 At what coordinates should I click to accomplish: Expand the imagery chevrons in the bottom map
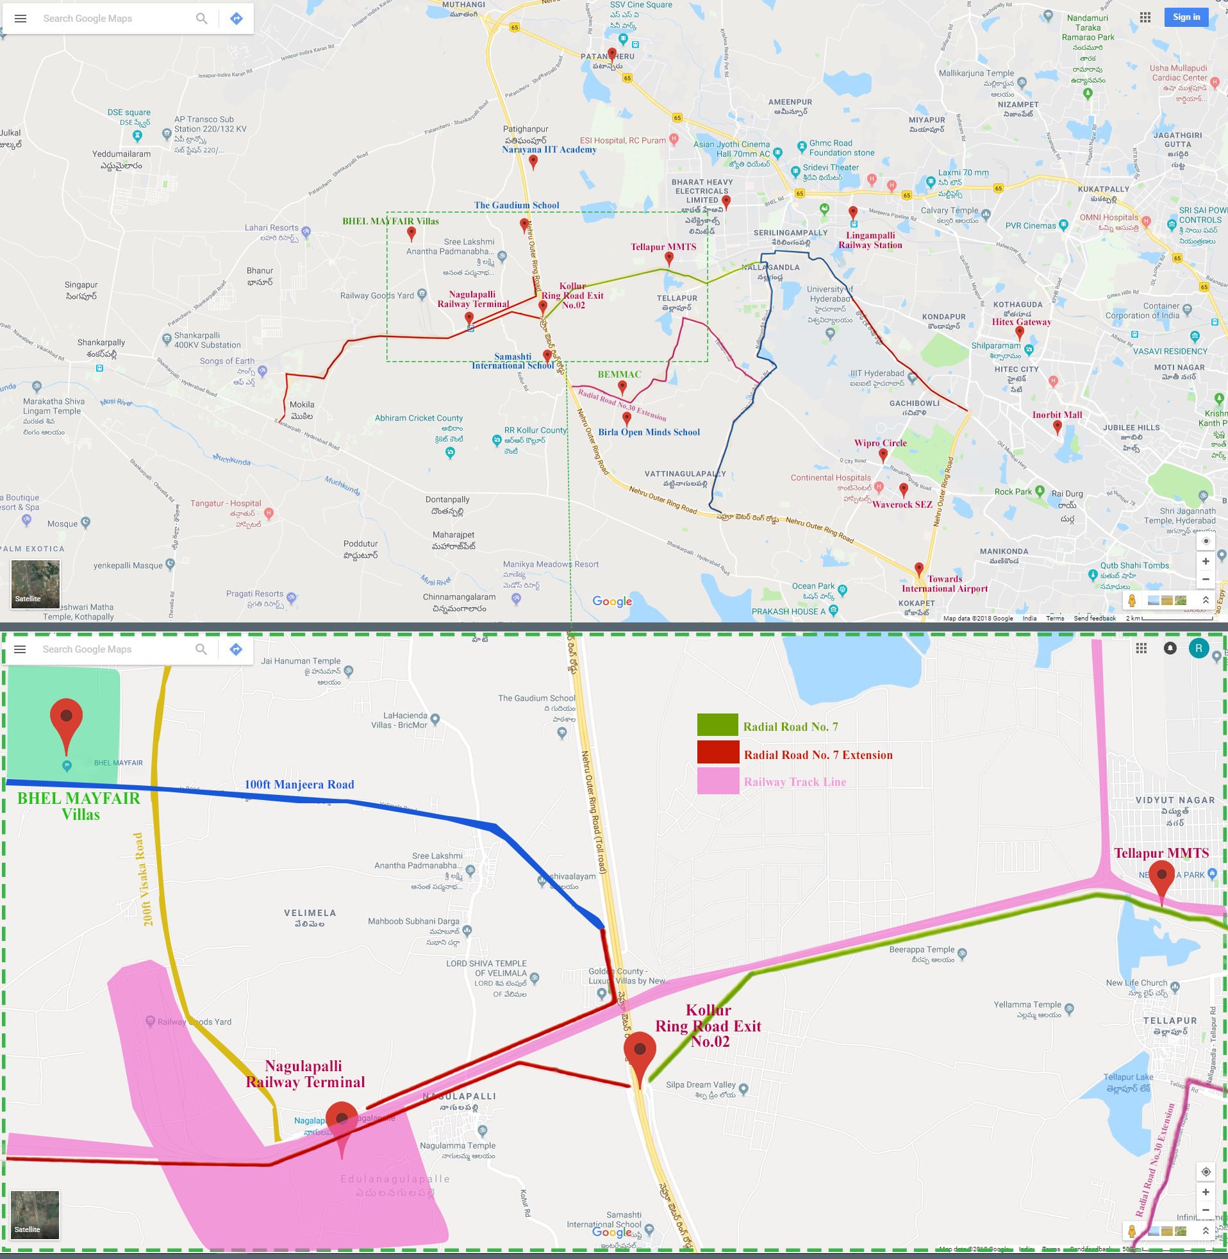pyautogui.click(x=1206, y=1231)
